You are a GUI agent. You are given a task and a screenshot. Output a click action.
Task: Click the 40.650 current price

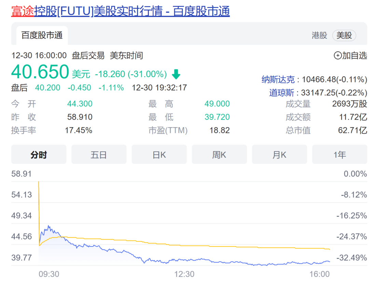point(40,72)
